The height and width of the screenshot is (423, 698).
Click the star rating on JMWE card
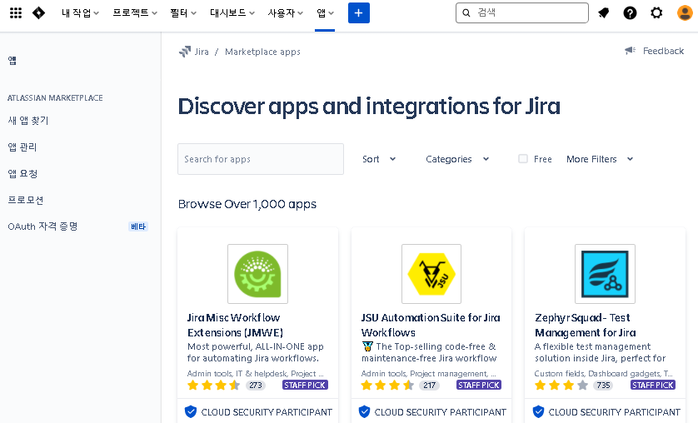(214, 386)
